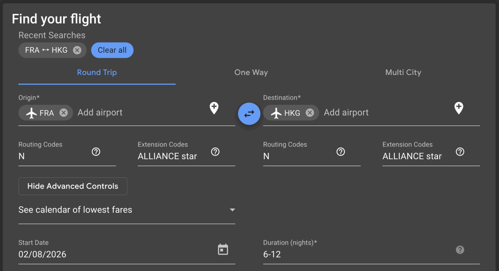Switch to the Multi City tab

point(403,72)
